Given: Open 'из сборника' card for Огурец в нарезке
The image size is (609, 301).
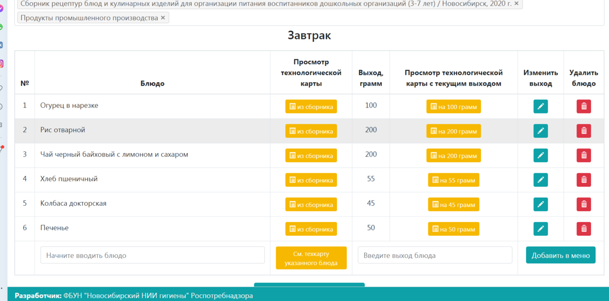Looking at the screenshot, I should pos(311,106).
